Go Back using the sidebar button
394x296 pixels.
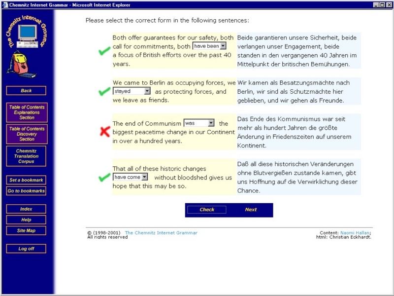(26, 91)
